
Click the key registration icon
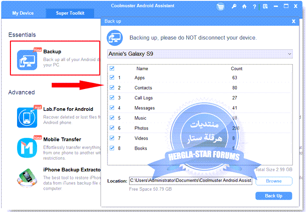tap(234, 7)
